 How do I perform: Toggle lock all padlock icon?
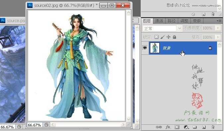tap(174, 37)
